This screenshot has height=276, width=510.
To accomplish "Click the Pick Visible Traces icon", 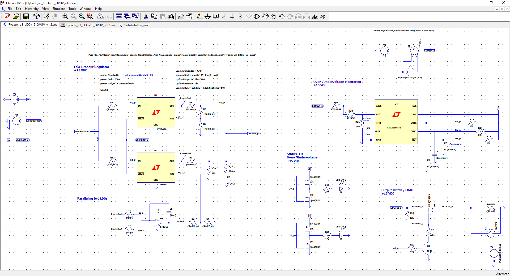I will (100, 16).
